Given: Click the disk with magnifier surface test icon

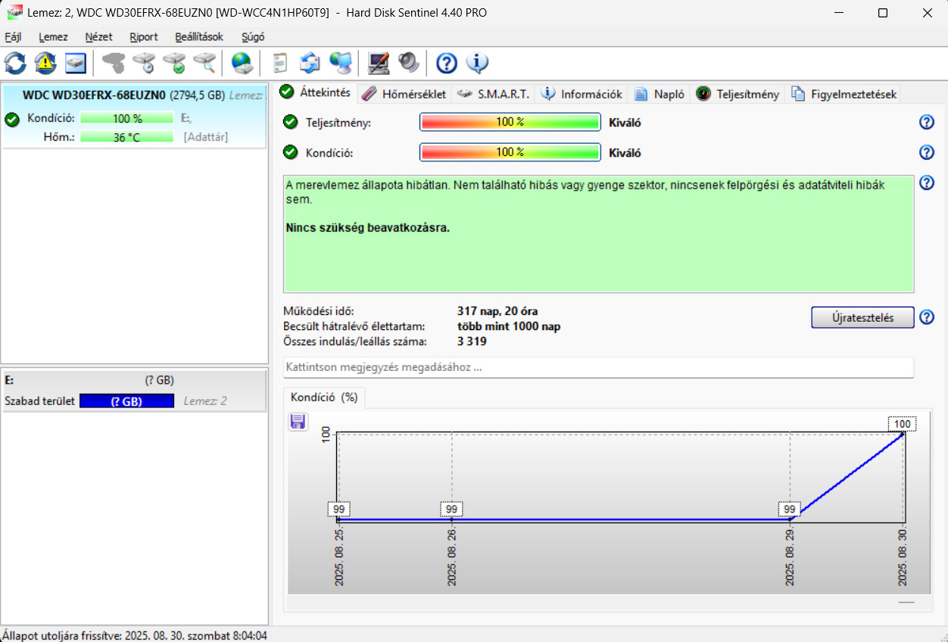Looking at the screenshot, I should point(204,63).
